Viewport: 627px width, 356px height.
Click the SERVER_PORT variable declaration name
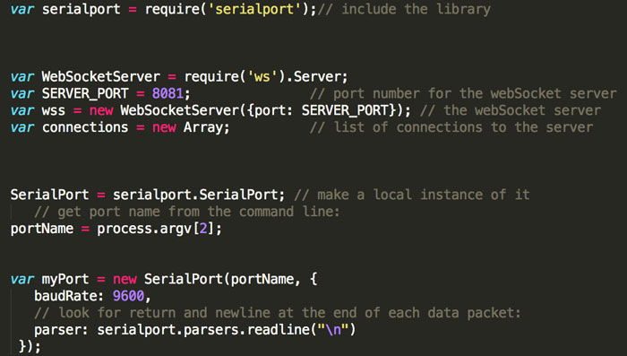click(85, 93)
